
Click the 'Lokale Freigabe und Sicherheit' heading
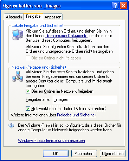(x=38, y=25)
